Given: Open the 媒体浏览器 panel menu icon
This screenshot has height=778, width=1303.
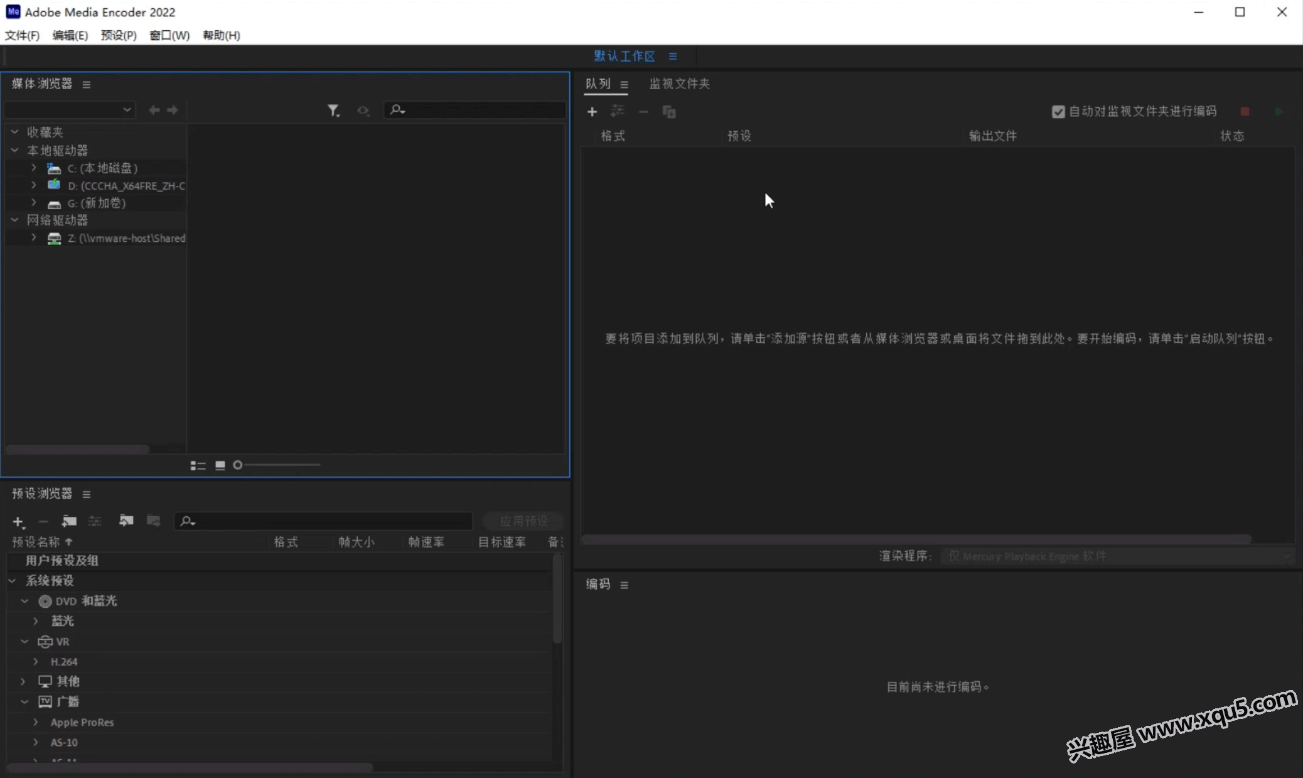Looking at the screenshot, I should coord(87,84).
